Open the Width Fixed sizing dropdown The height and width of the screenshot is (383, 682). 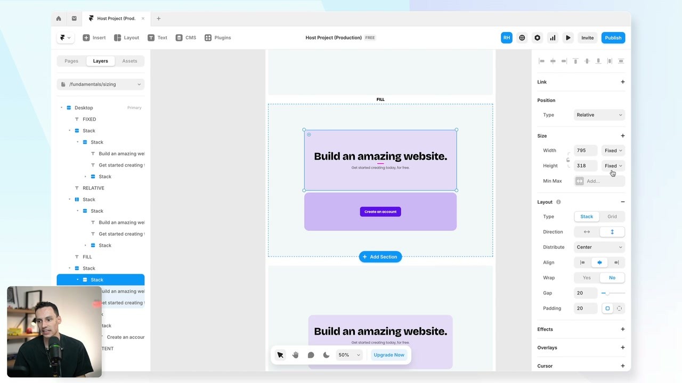point(613,151)
